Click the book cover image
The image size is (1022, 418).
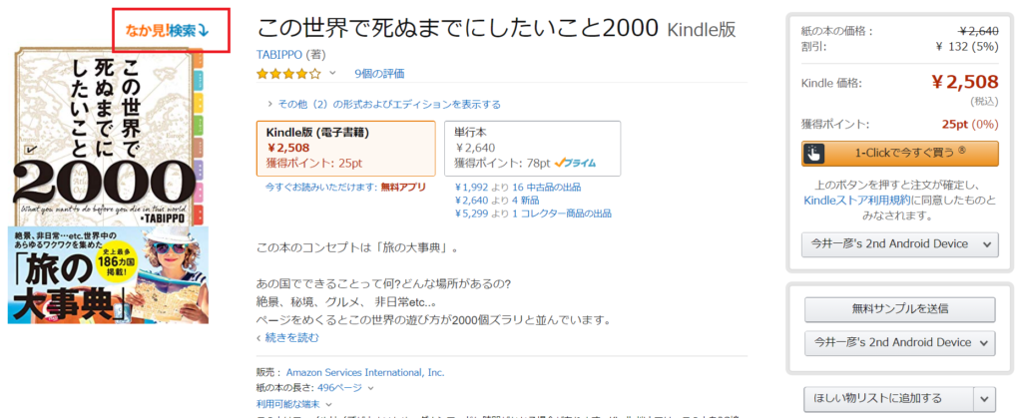(x=108, y=185)
